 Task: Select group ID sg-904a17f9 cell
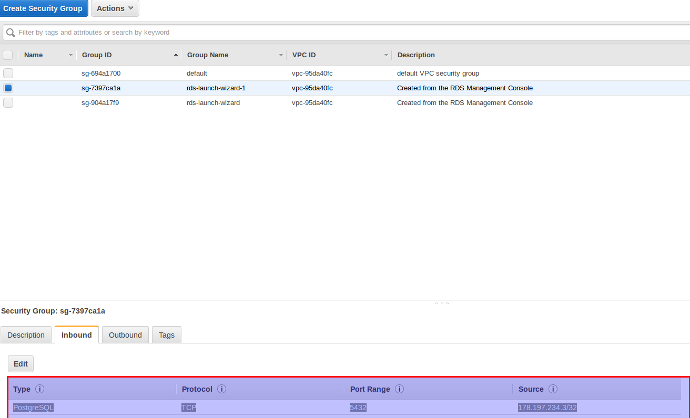[x=100, y=103]
